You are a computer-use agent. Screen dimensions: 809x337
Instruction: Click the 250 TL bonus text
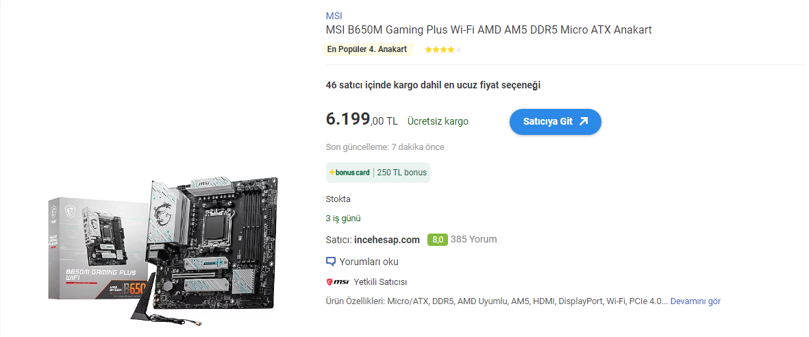pos(402,173)
